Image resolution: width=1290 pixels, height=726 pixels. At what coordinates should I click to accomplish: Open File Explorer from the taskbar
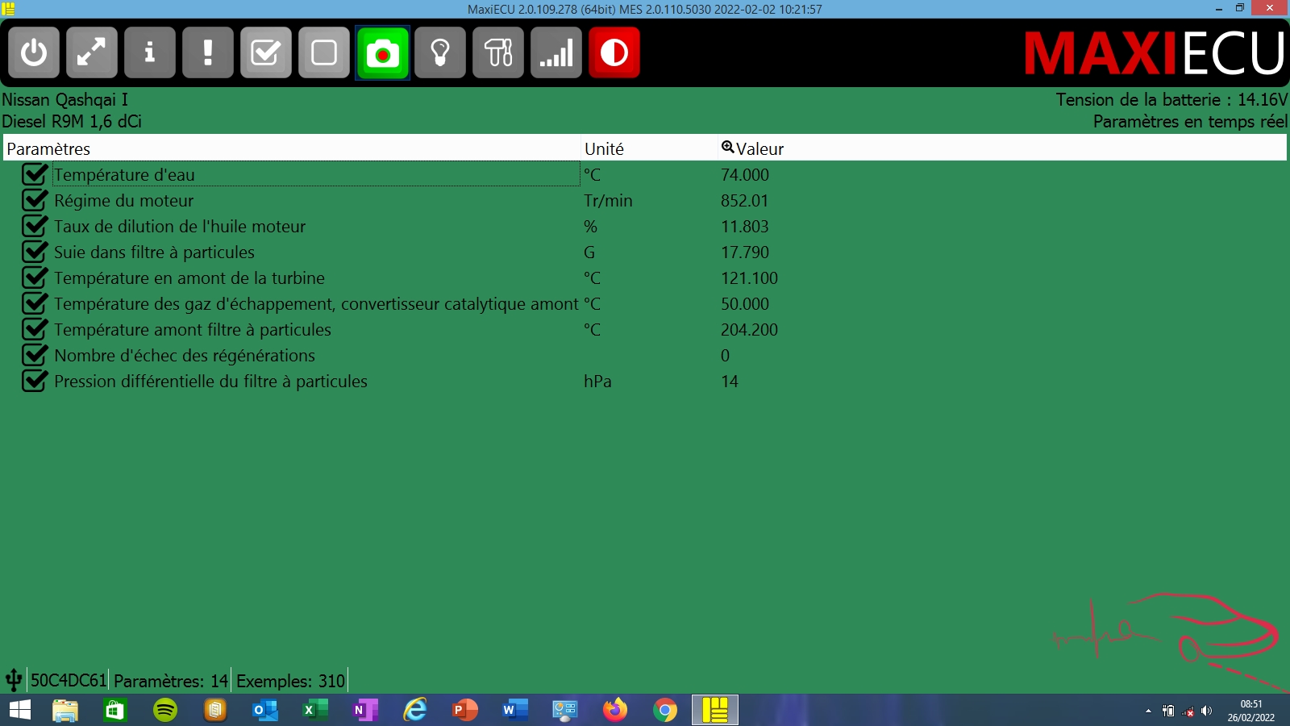click(65, 710)
